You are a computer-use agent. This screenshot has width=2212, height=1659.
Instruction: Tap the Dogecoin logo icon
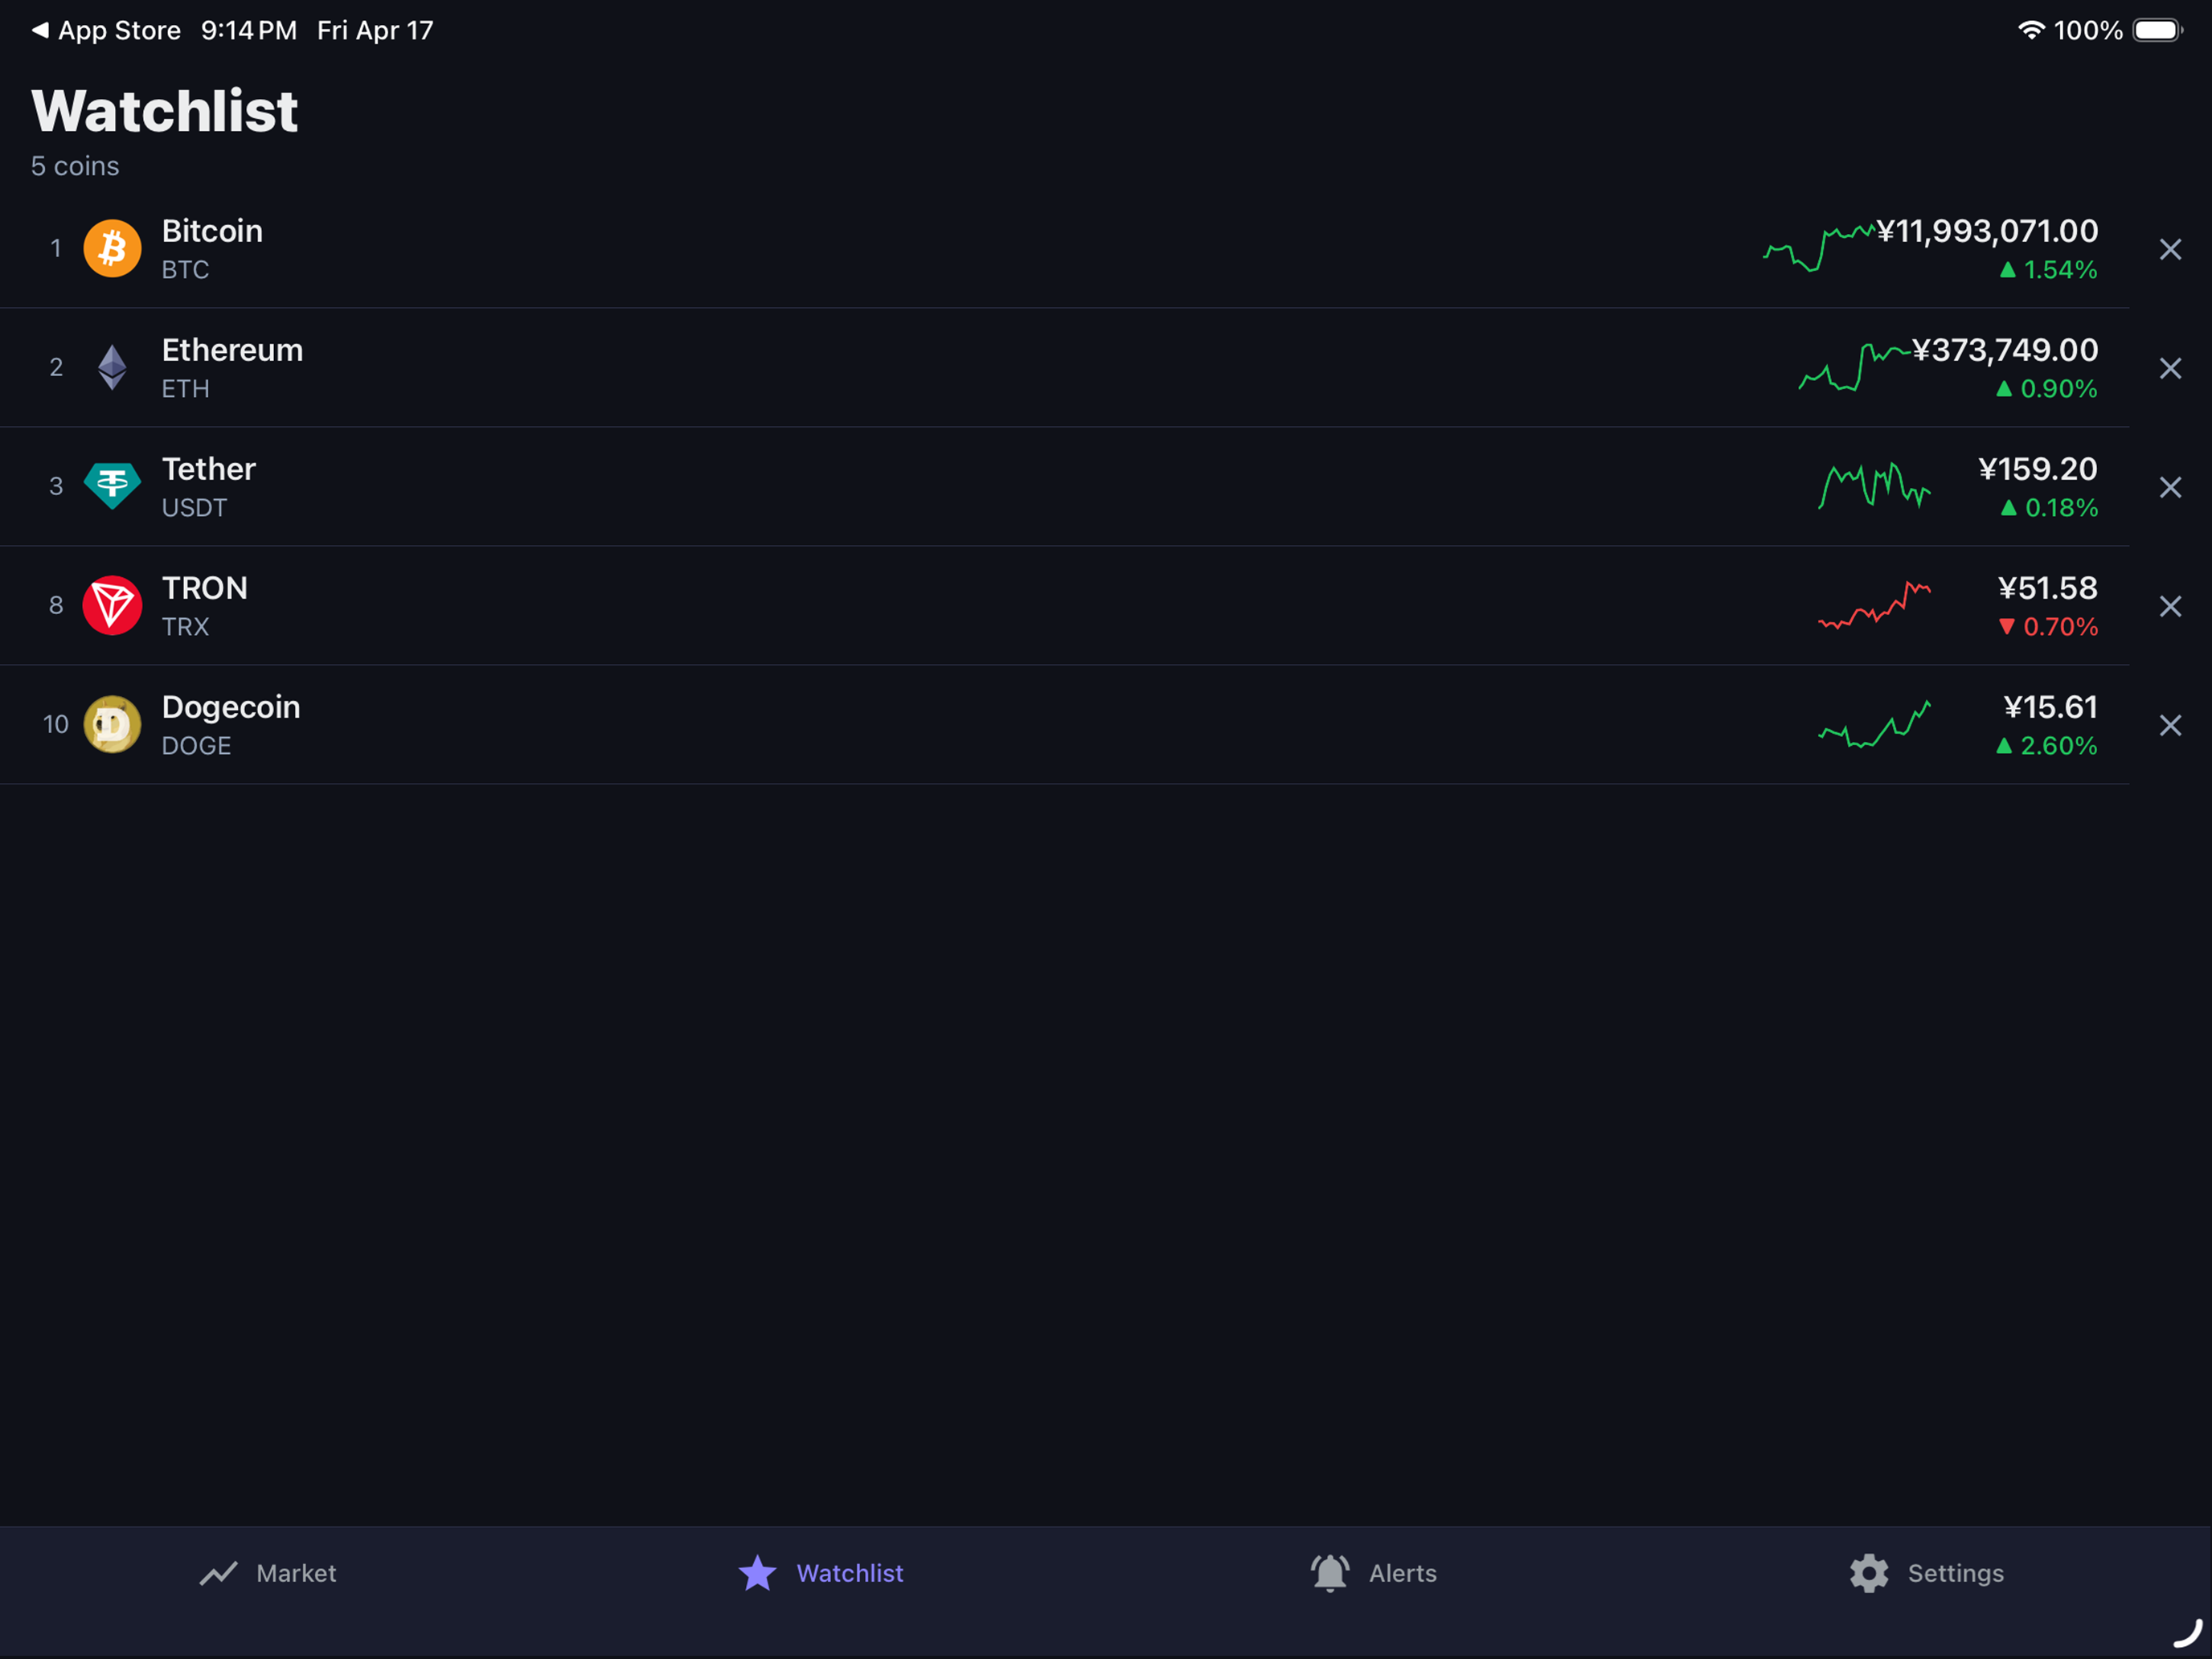(x=112, y=724)
